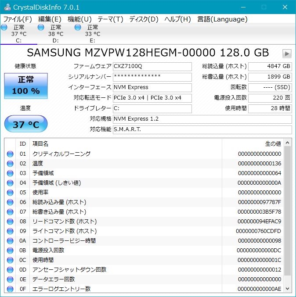Select the C: disk tab at 37 °C
The image size is (296, 297).
[x=18, y=34]
